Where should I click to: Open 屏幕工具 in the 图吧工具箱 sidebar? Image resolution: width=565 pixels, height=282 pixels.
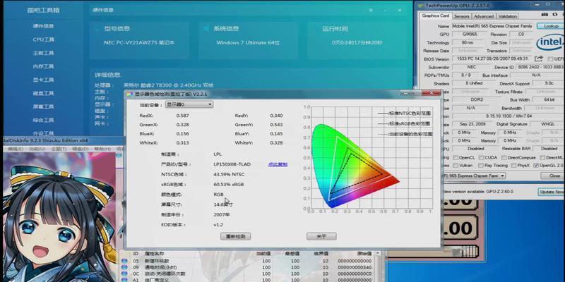(x=43, y=107)
